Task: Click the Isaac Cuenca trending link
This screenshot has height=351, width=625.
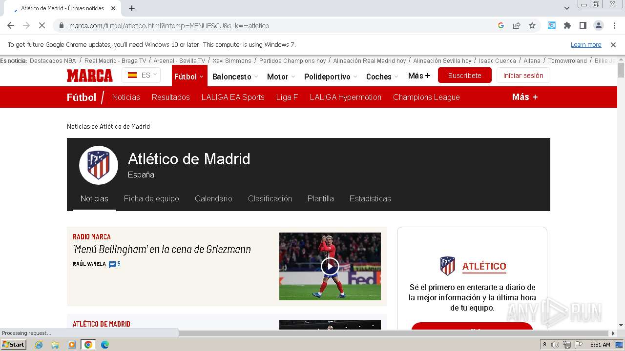Action: click(498, 61)
